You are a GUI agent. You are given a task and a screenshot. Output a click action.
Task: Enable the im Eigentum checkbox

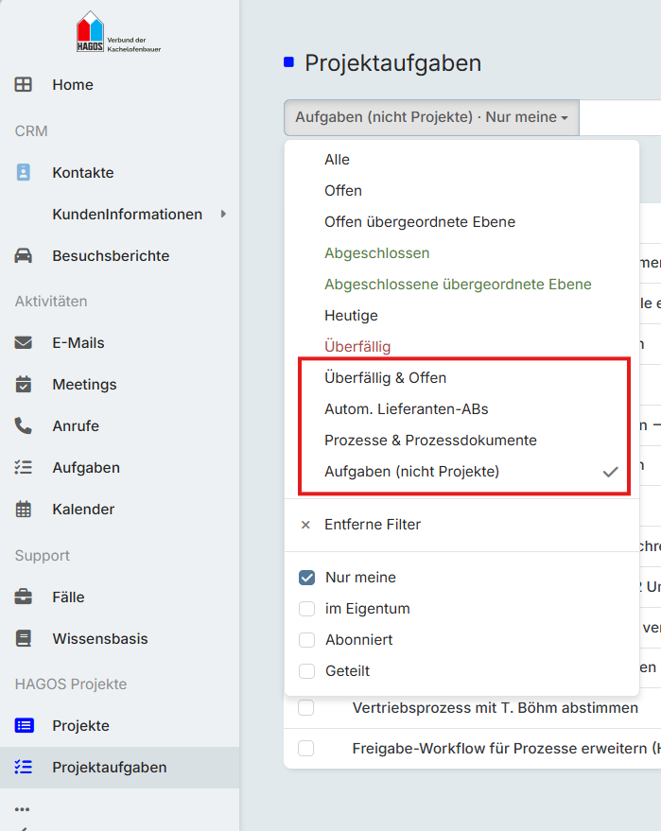click(307, 609)
